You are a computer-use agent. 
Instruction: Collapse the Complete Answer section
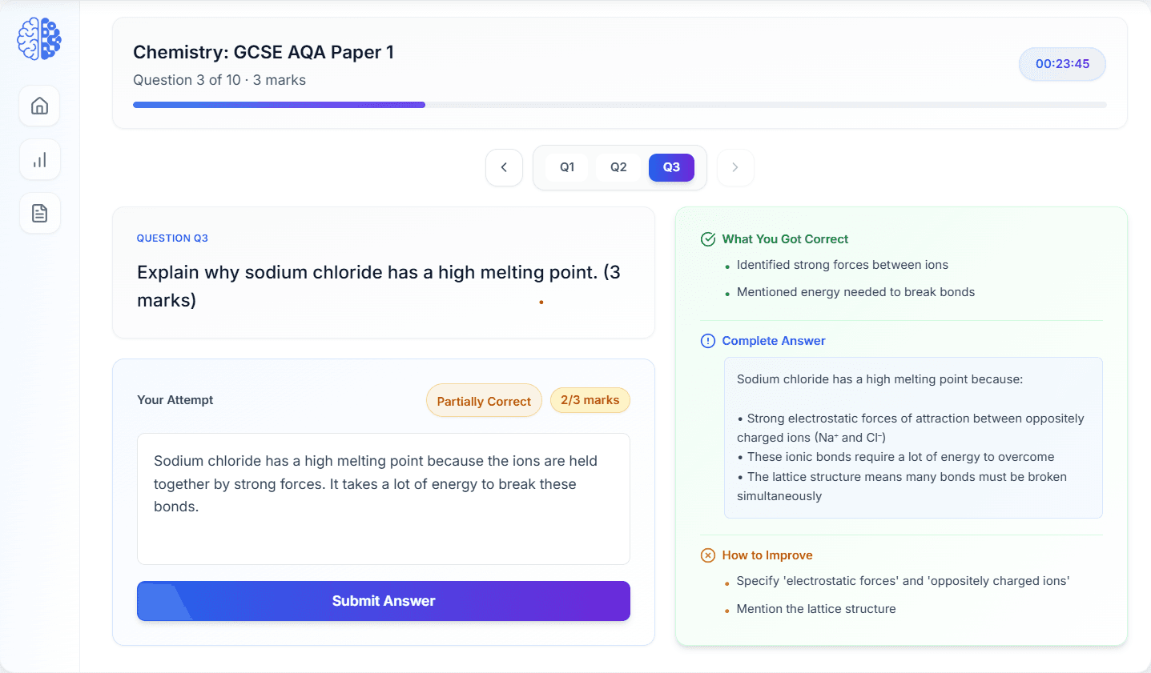773,341
